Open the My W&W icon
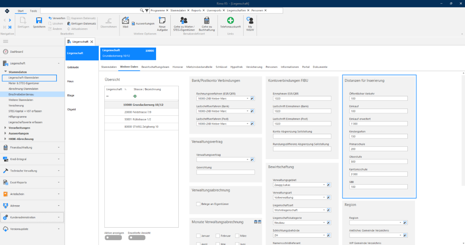Screen dimensions: 465x245 coord(250,20)
